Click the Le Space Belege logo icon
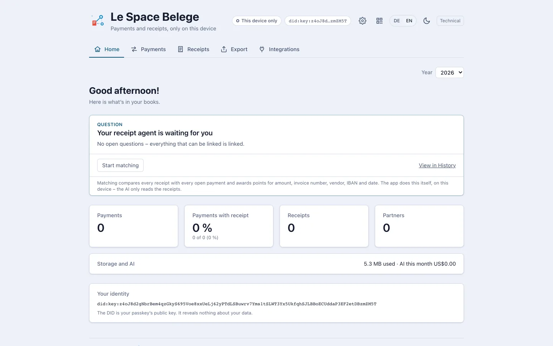Image resolution: width=553 pixels, height=346 pixels. coord(98,21)
